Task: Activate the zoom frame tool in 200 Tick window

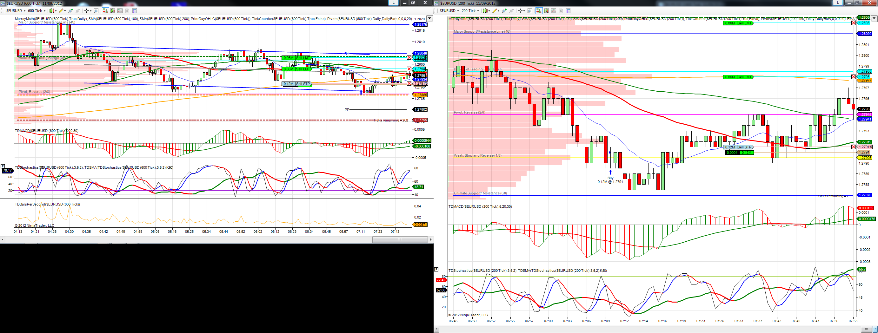Action: [530, 11]
